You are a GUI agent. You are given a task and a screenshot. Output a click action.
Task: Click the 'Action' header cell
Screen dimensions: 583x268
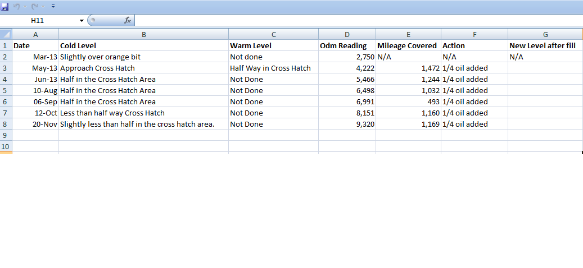click(x=475, y=45)
